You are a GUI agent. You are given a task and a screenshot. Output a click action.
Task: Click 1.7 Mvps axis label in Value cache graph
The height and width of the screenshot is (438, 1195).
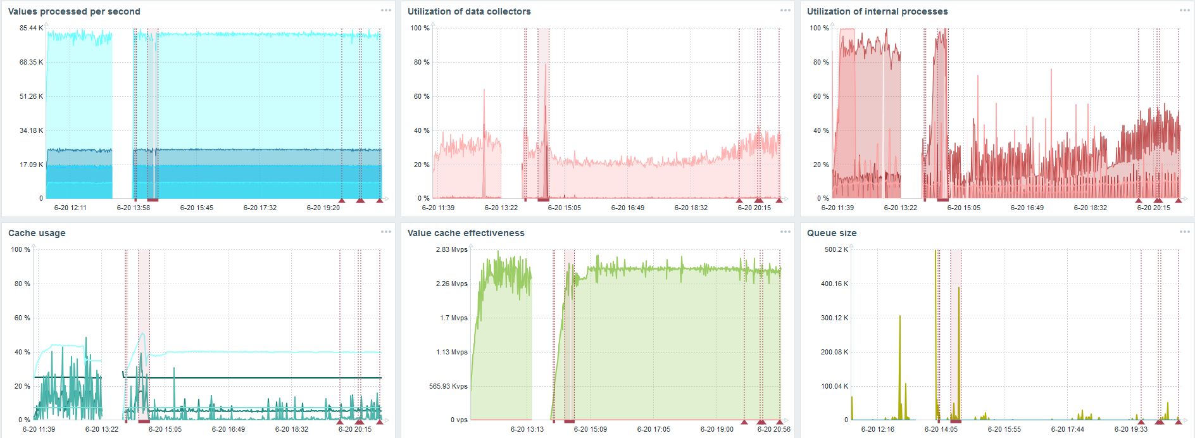pyautogui.click(x=454, y=318)
